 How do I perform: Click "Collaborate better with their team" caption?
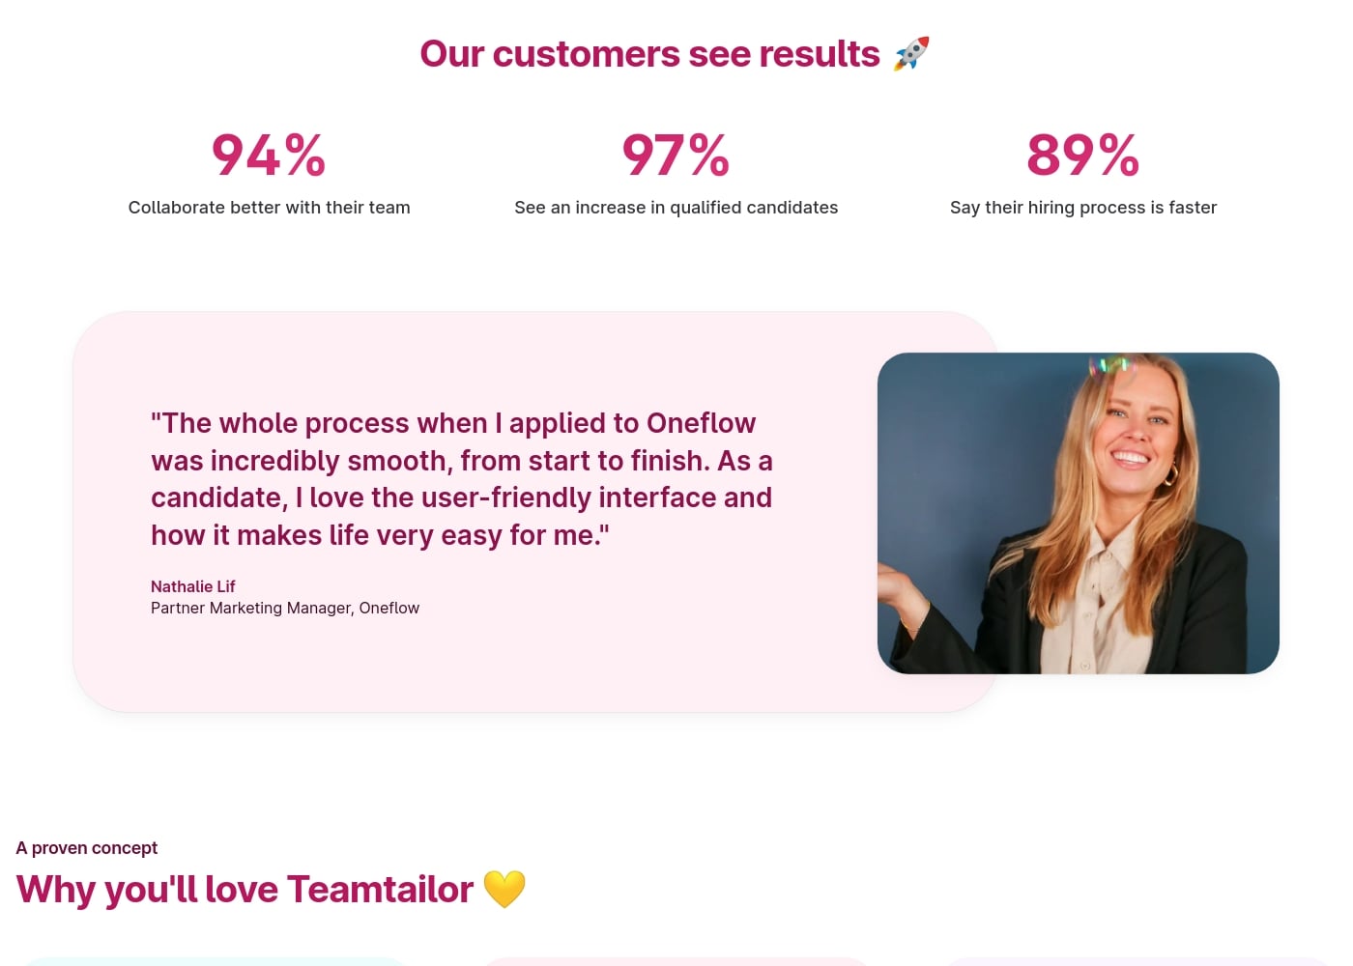[x=269, y=208]
